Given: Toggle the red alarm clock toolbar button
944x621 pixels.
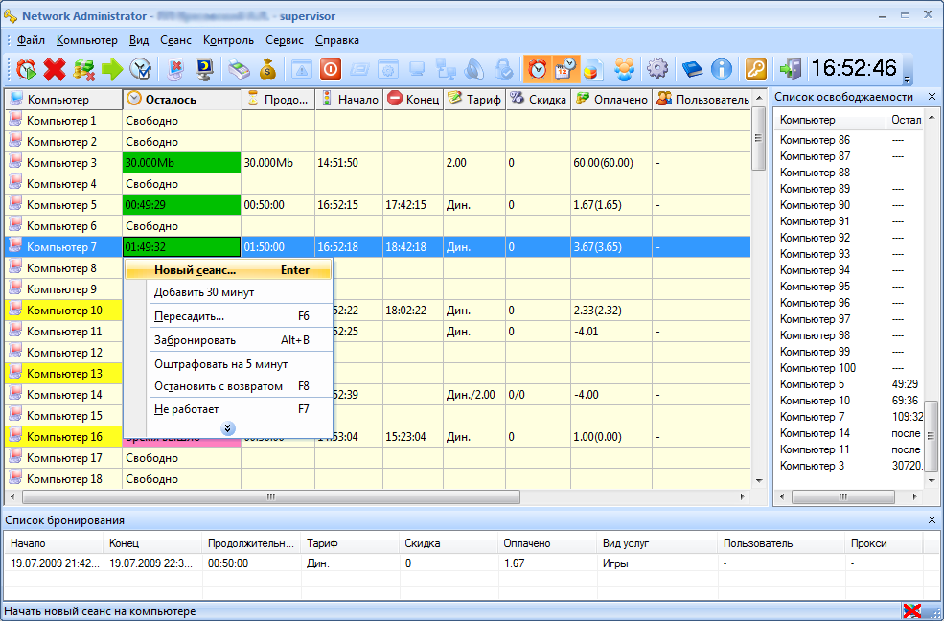Looking at the screenshot, I should coord(538,69).
